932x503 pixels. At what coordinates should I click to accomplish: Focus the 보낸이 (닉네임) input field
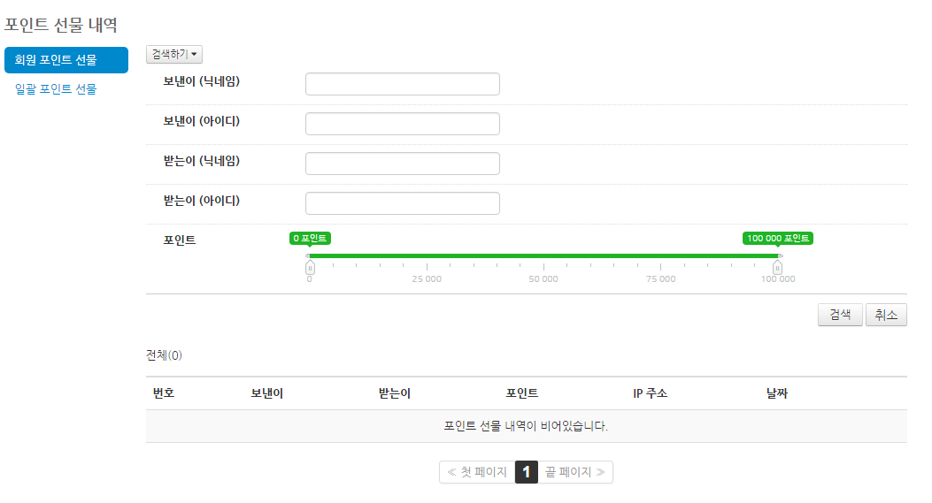(403, 84)
